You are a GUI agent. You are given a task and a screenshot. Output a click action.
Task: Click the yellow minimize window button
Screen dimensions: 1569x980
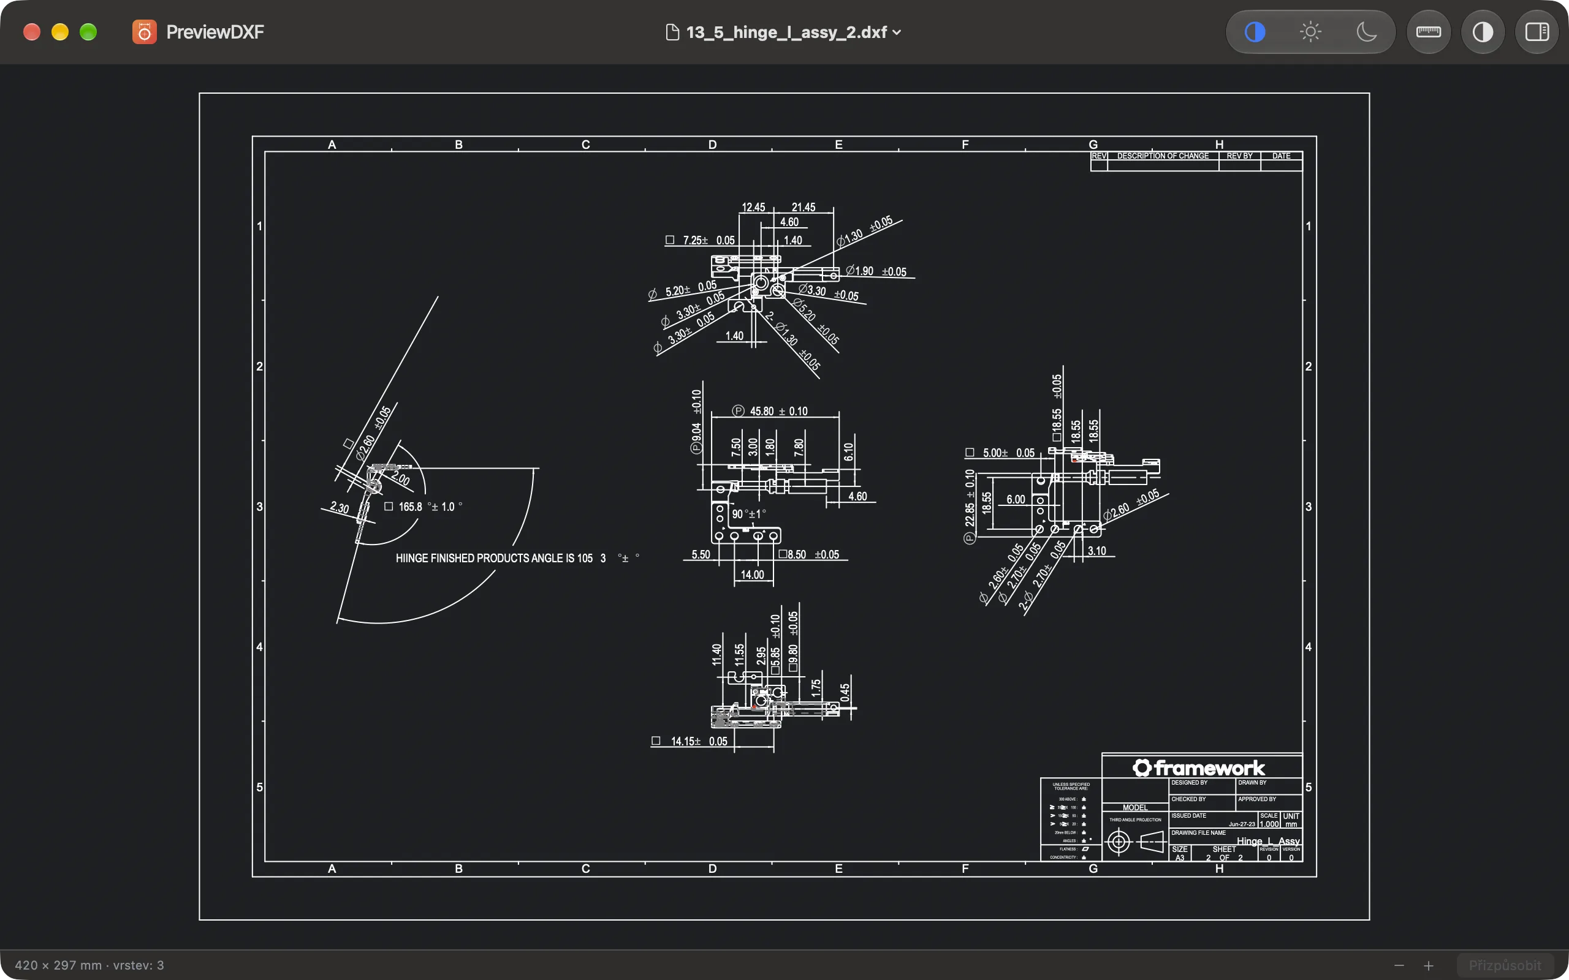tap(59, 32)
